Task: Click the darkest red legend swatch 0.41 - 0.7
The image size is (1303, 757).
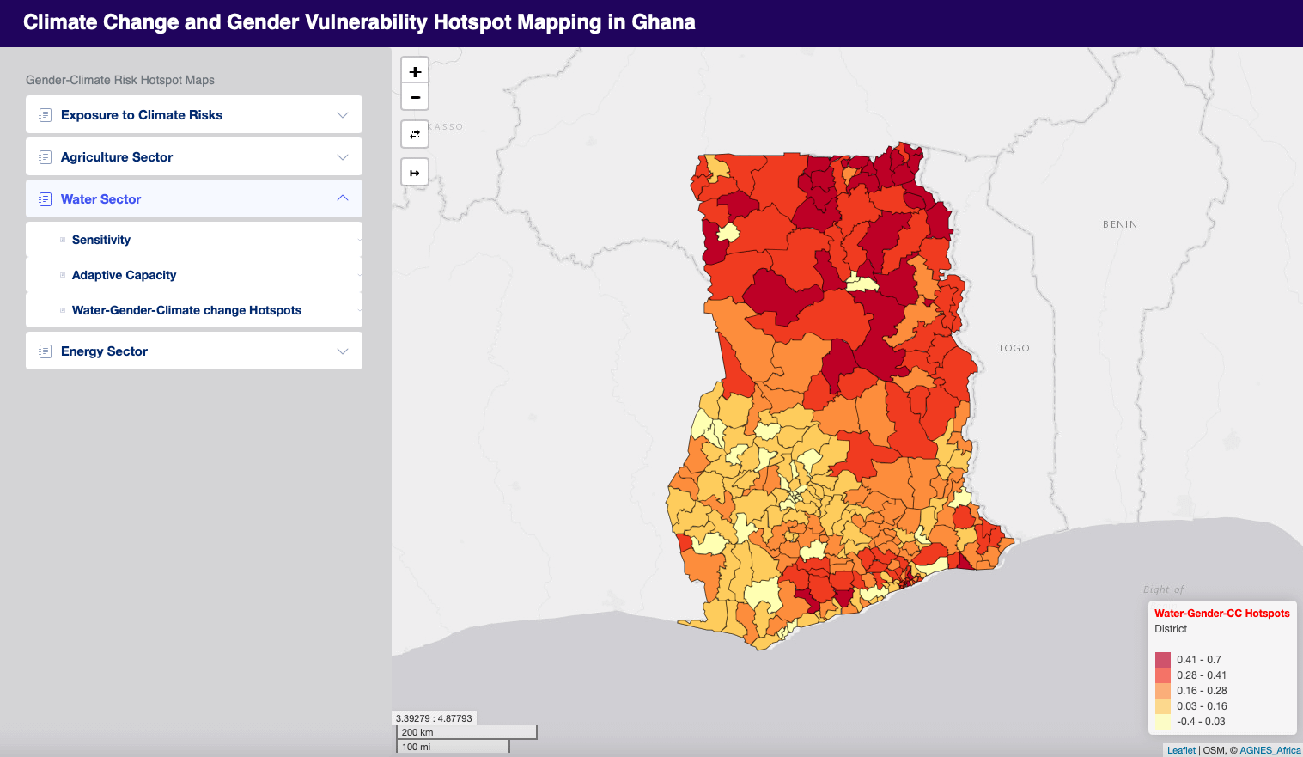Action: click(1162, 659)
